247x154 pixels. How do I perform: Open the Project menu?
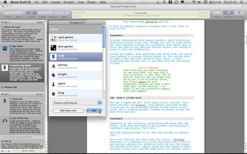[x=92, y=2]
